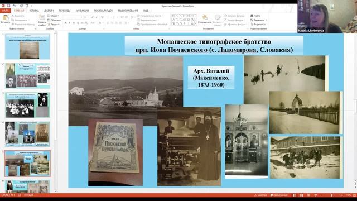Toggle Underline formatting in Font group

click(74, 23)
